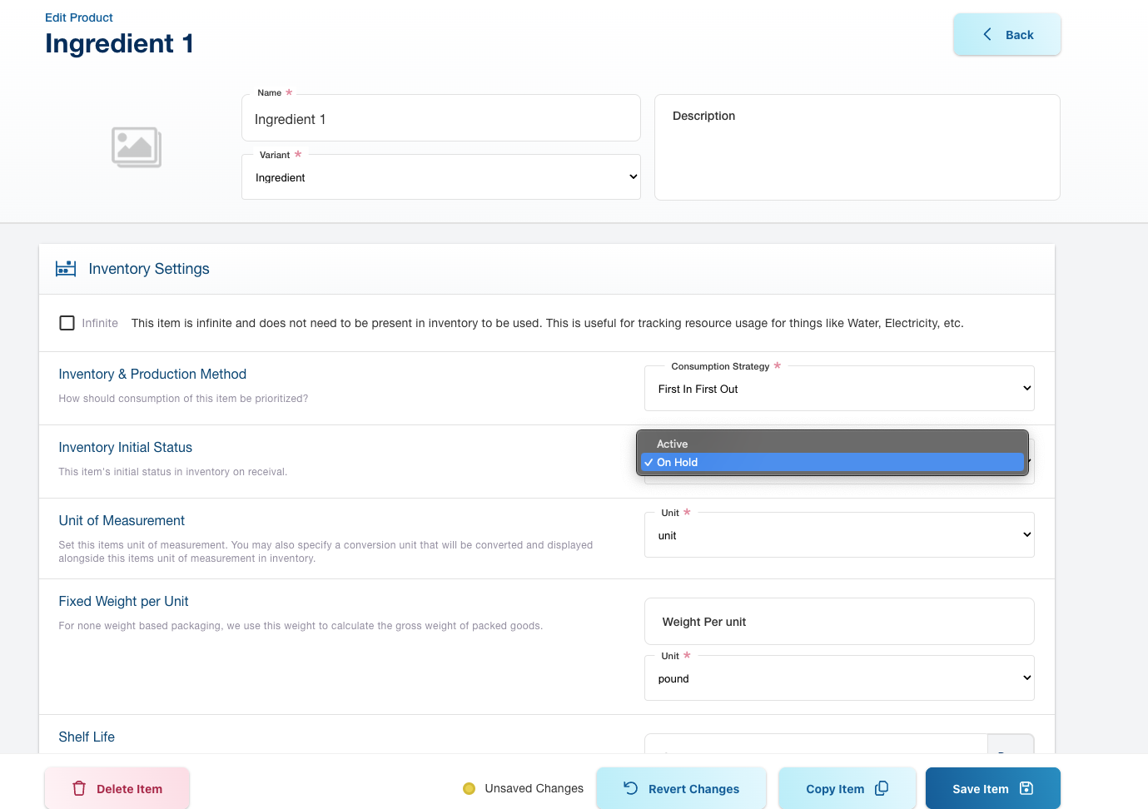Click the revert arrow icon

[631, 788]
